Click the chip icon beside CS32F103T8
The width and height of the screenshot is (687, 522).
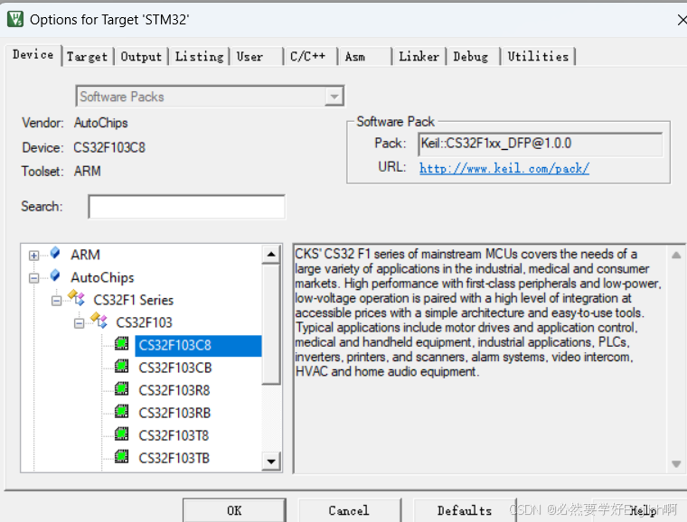(121, 434)
